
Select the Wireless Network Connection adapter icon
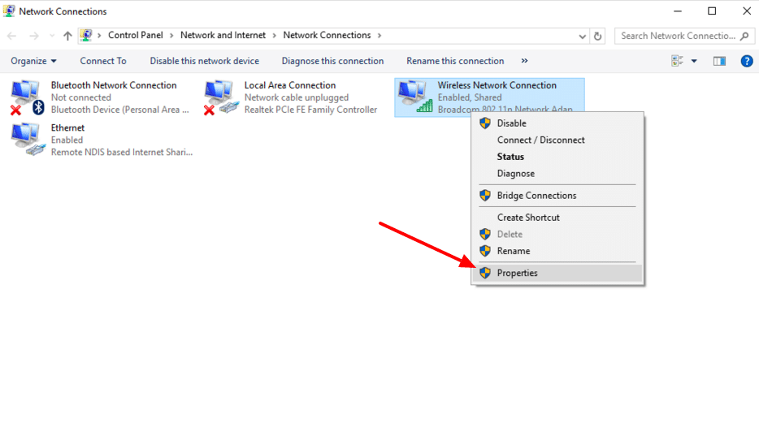(415, 97)
